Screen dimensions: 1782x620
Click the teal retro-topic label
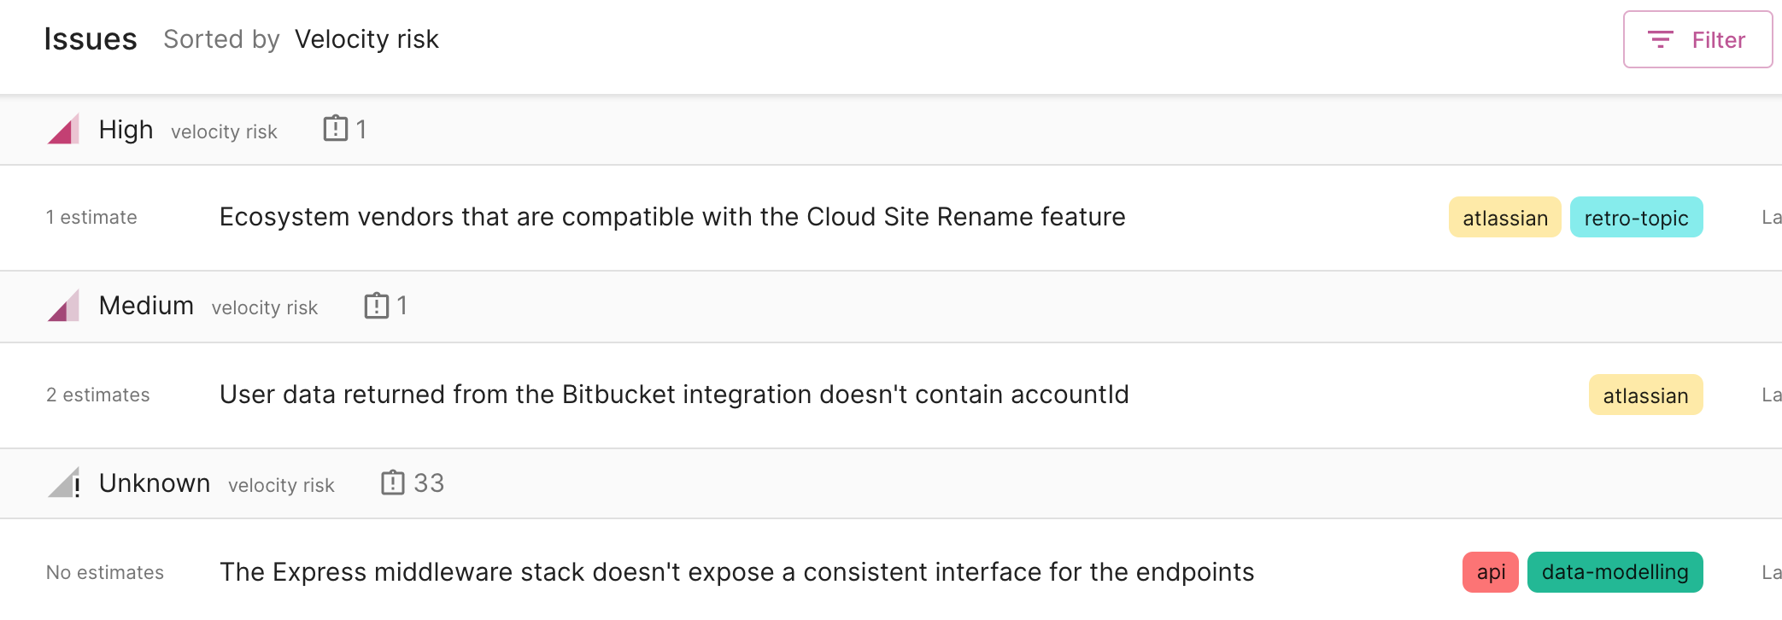[x=1636, y=218]
